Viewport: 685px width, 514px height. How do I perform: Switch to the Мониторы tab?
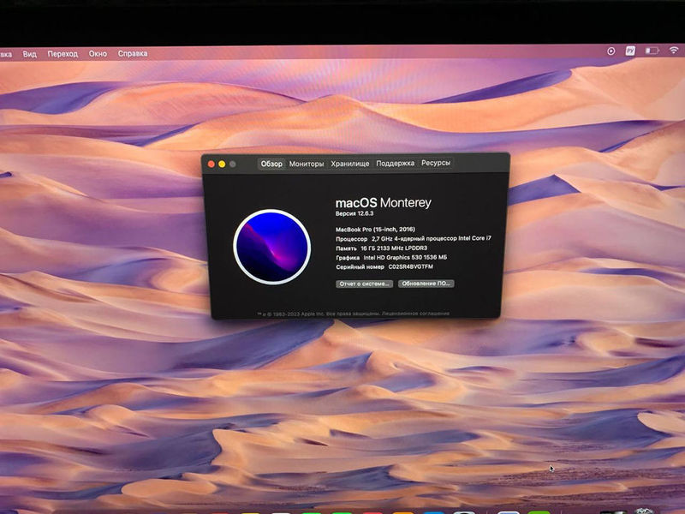coord(307,164)
